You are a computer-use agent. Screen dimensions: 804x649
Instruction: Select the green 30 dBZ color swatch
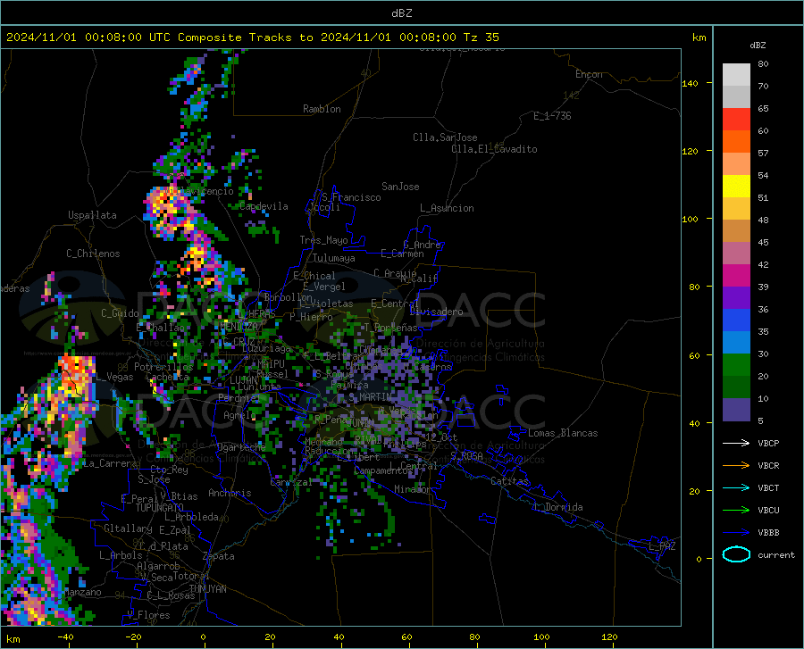pyautogui.click(x=736, y=365)
